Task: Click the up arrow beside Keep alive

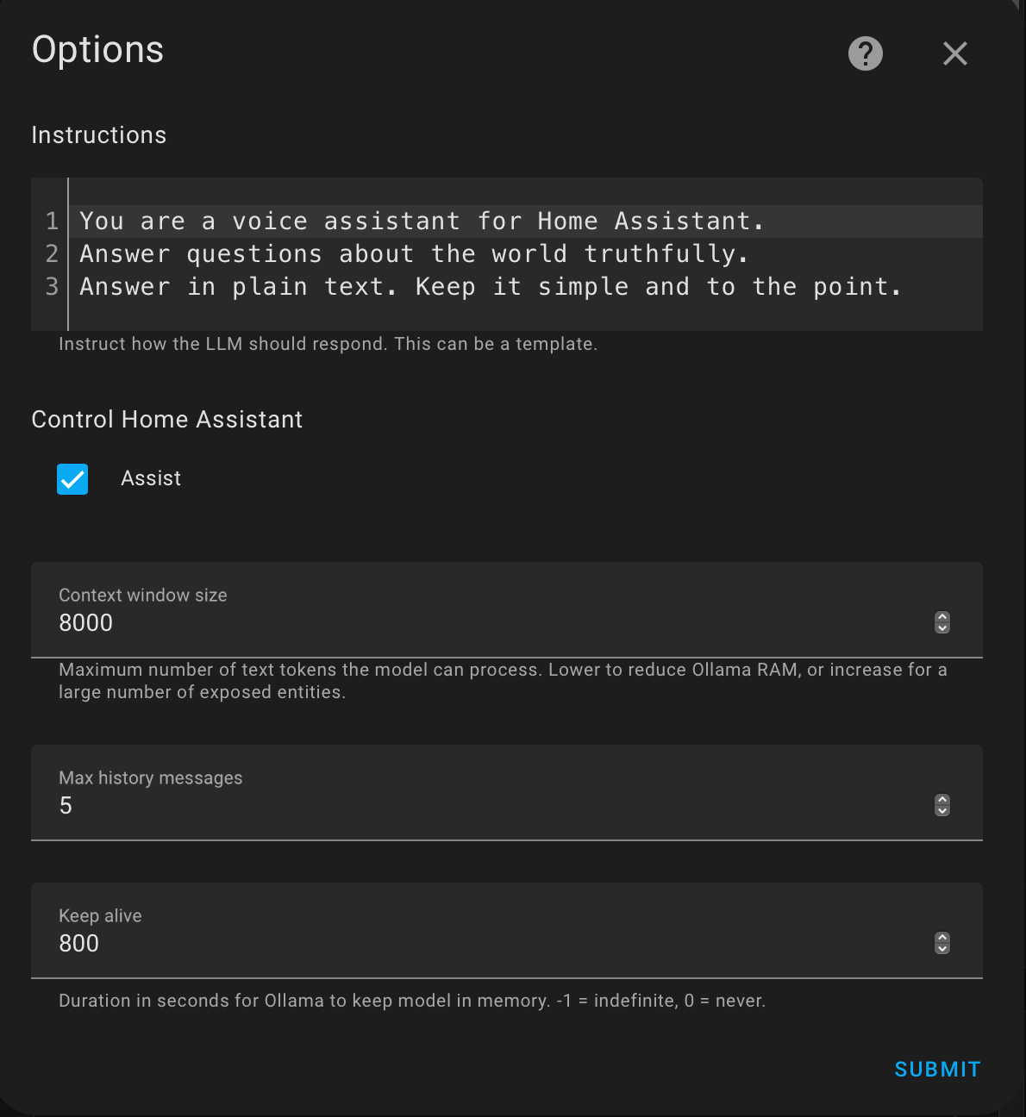Action: (x=942, y=938)
